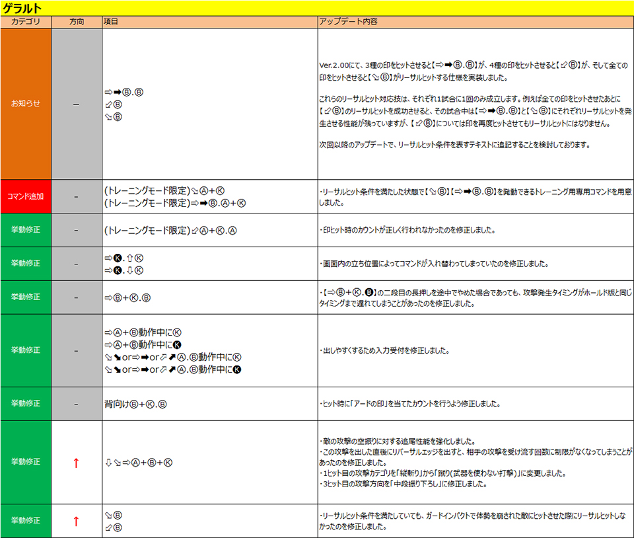Select the orange お知らせ category cell
This screenshot has width=634, height=538.
pos(26,104)
